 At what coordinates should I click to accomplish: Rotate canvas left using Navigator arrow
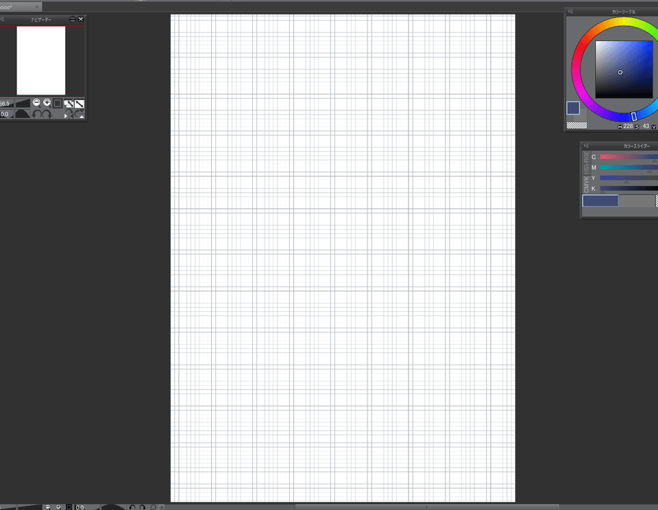pos(37,114)
